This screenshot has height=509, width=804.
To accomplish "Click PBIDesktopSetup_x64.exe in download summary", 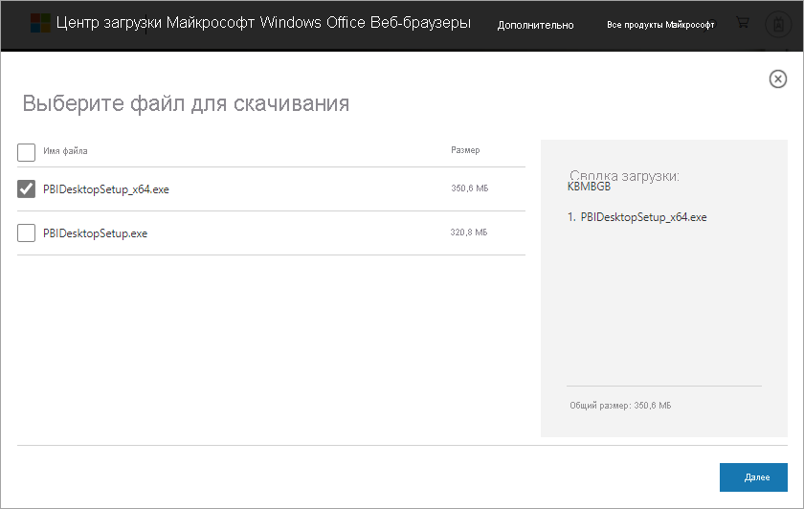I will click(643, 217).
